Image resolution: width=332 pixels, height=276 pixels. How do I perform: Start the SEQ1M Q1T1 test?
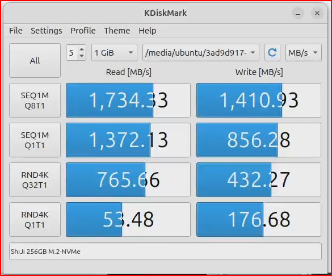[35, 140]
